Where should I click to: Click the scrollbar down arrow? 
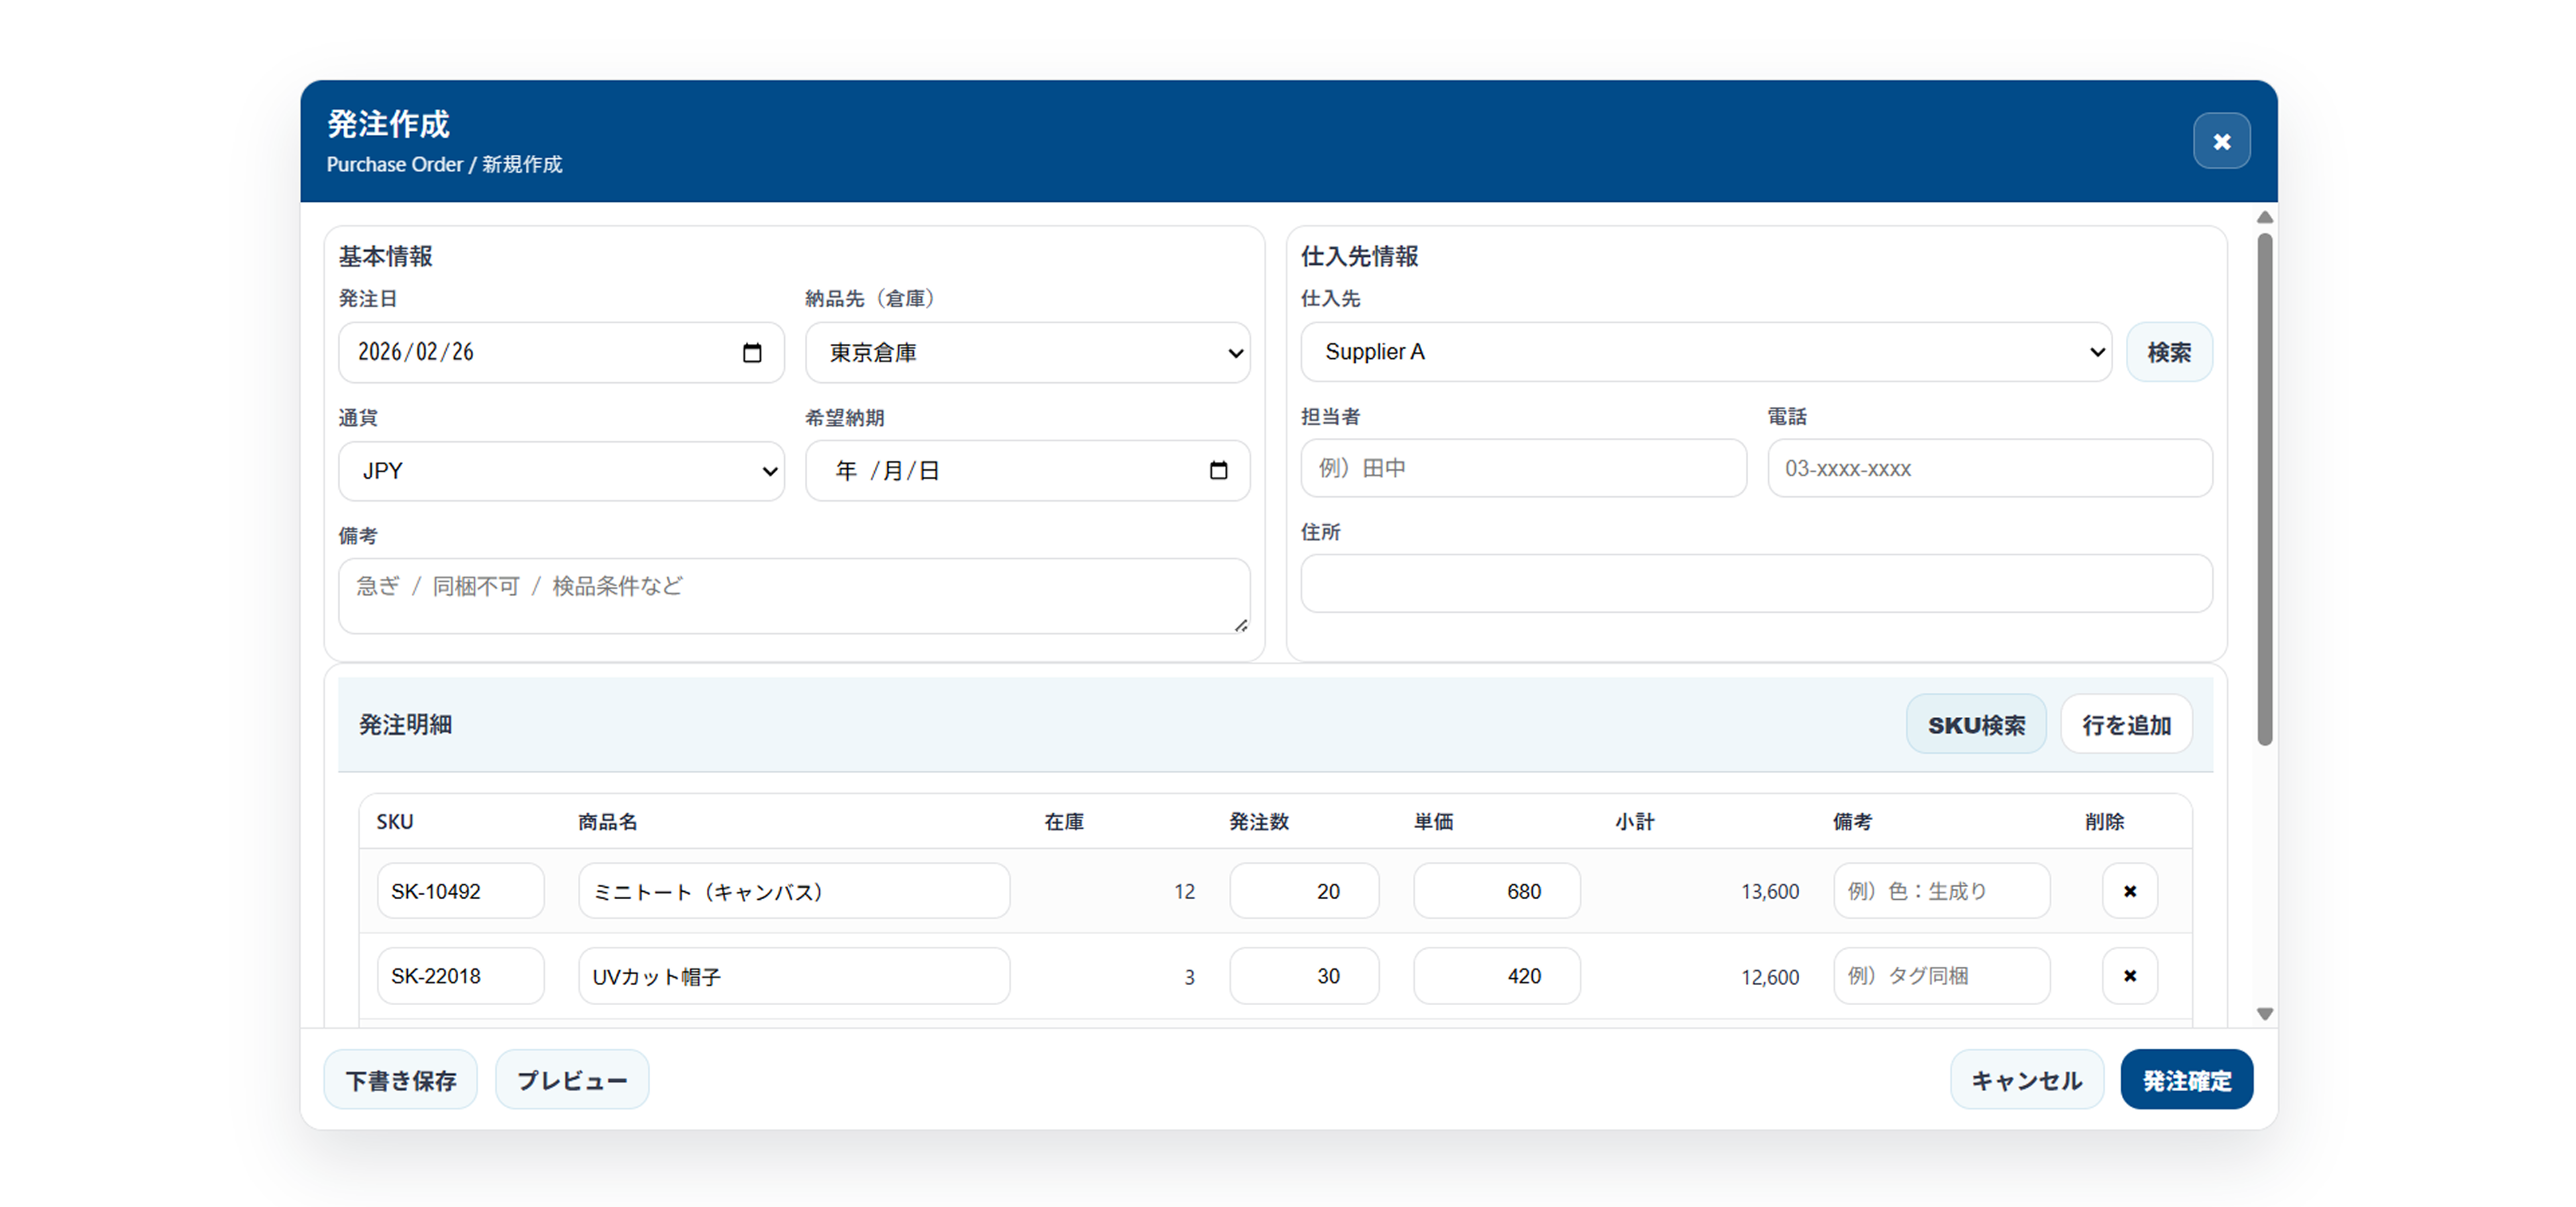[x=2264, y=1012]
